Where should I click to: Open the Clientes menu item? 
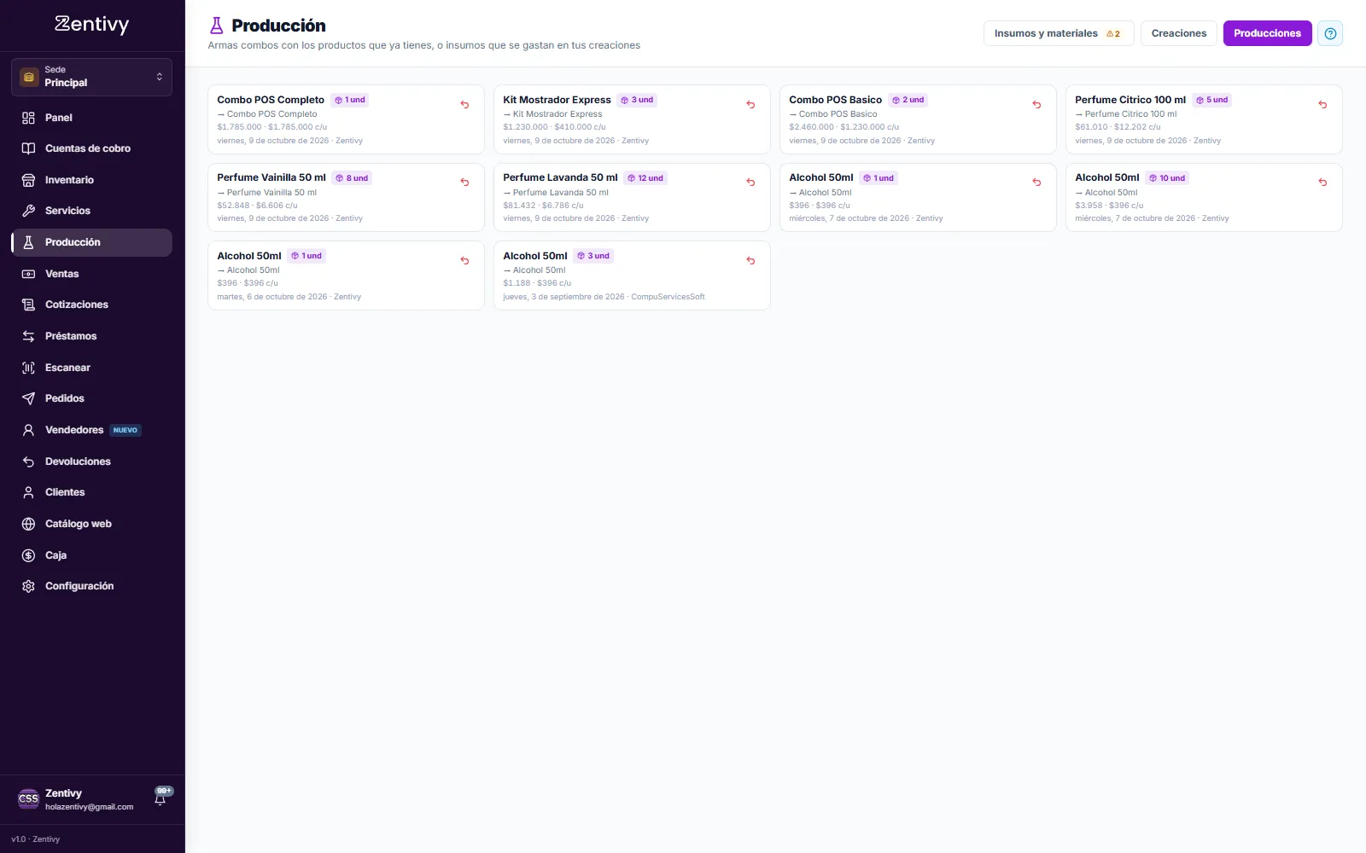pos(91,492)
